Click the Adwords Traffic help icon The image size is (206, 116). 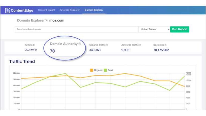point(140,45)
